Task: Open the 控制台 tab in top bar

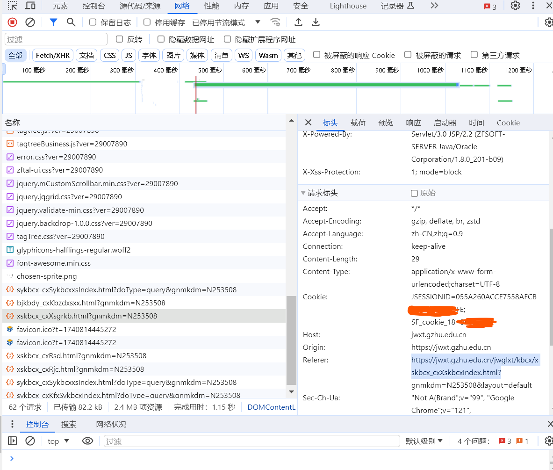Action: [x=93, y=6]
